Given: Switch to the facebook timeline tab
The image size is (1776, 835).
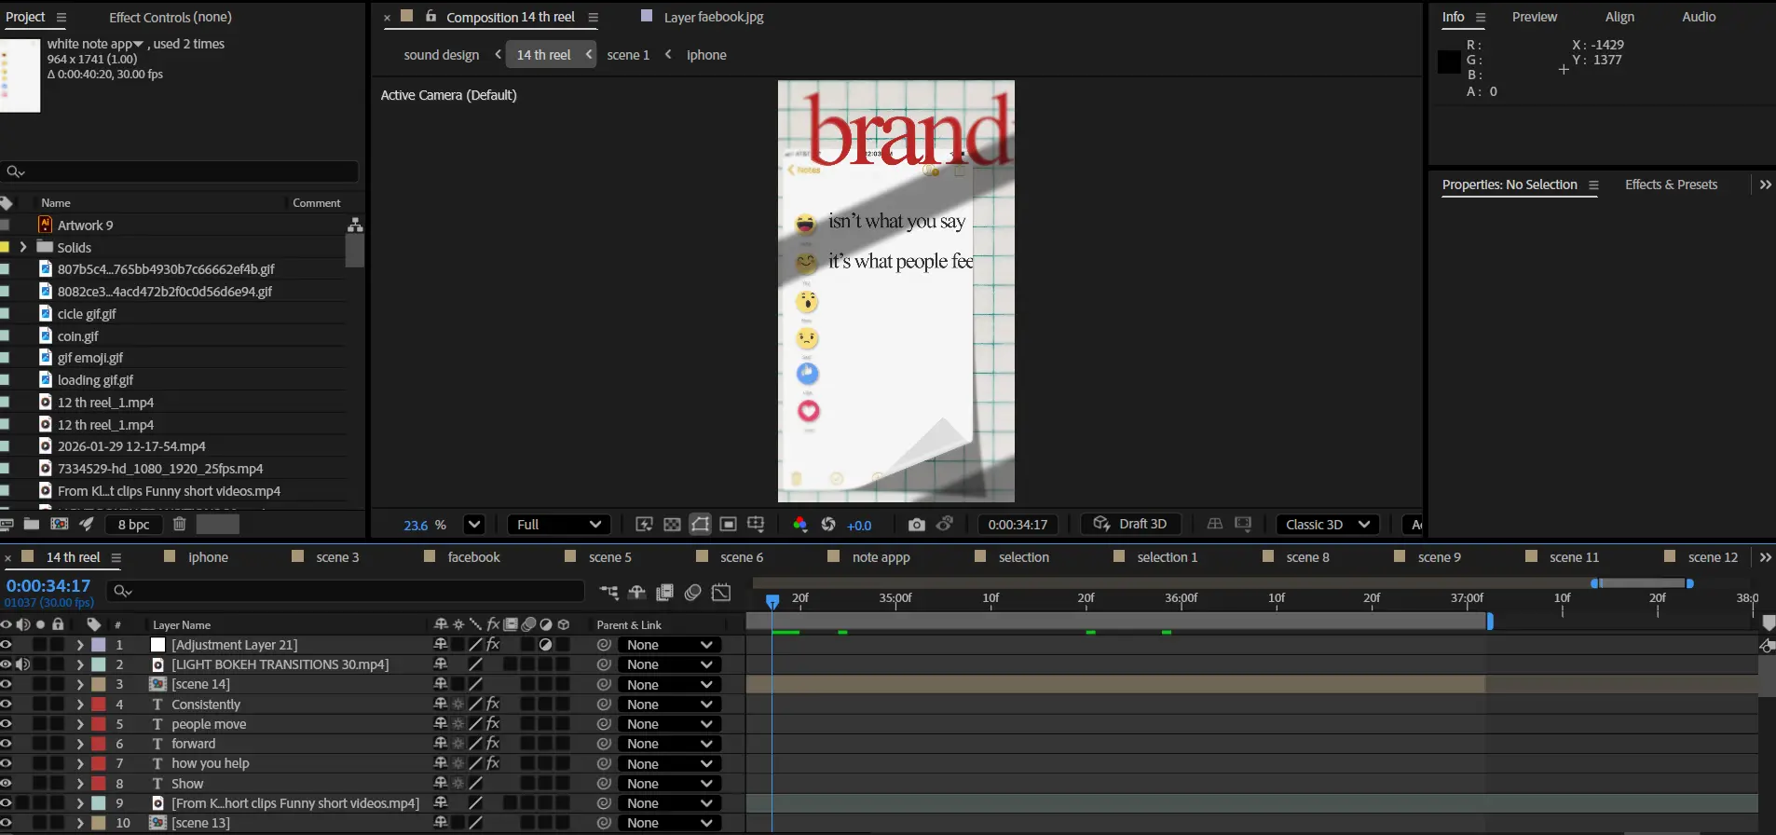Looking at the screenshot, I should coord(473,557).
